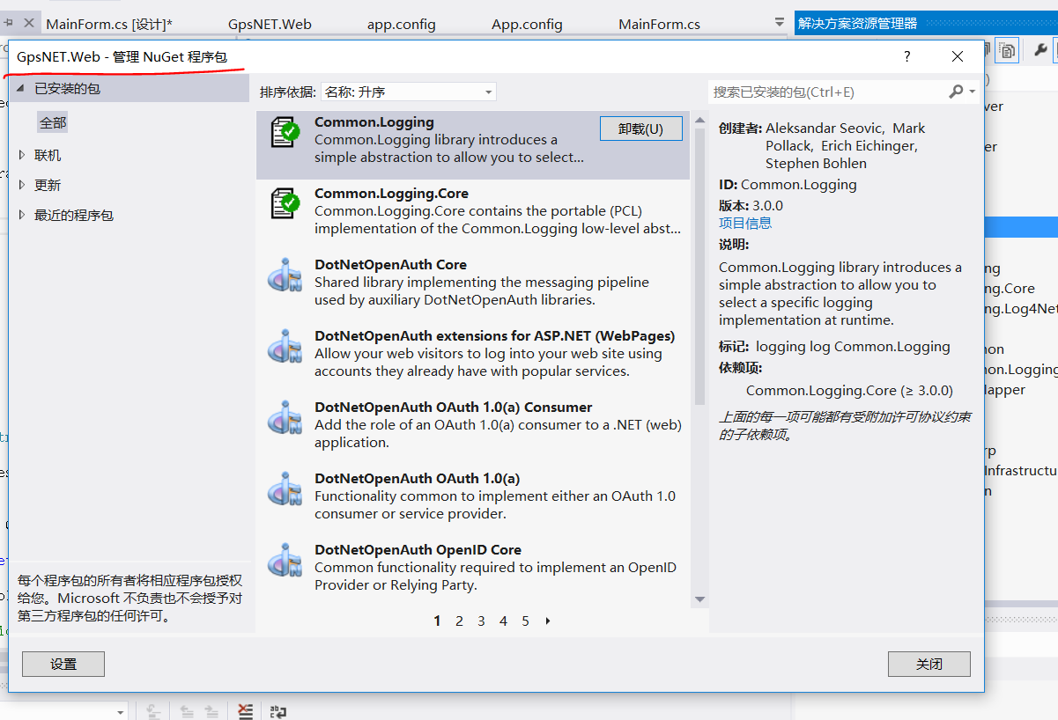
Task: Click the search magnifier icon
Action: 956,92
